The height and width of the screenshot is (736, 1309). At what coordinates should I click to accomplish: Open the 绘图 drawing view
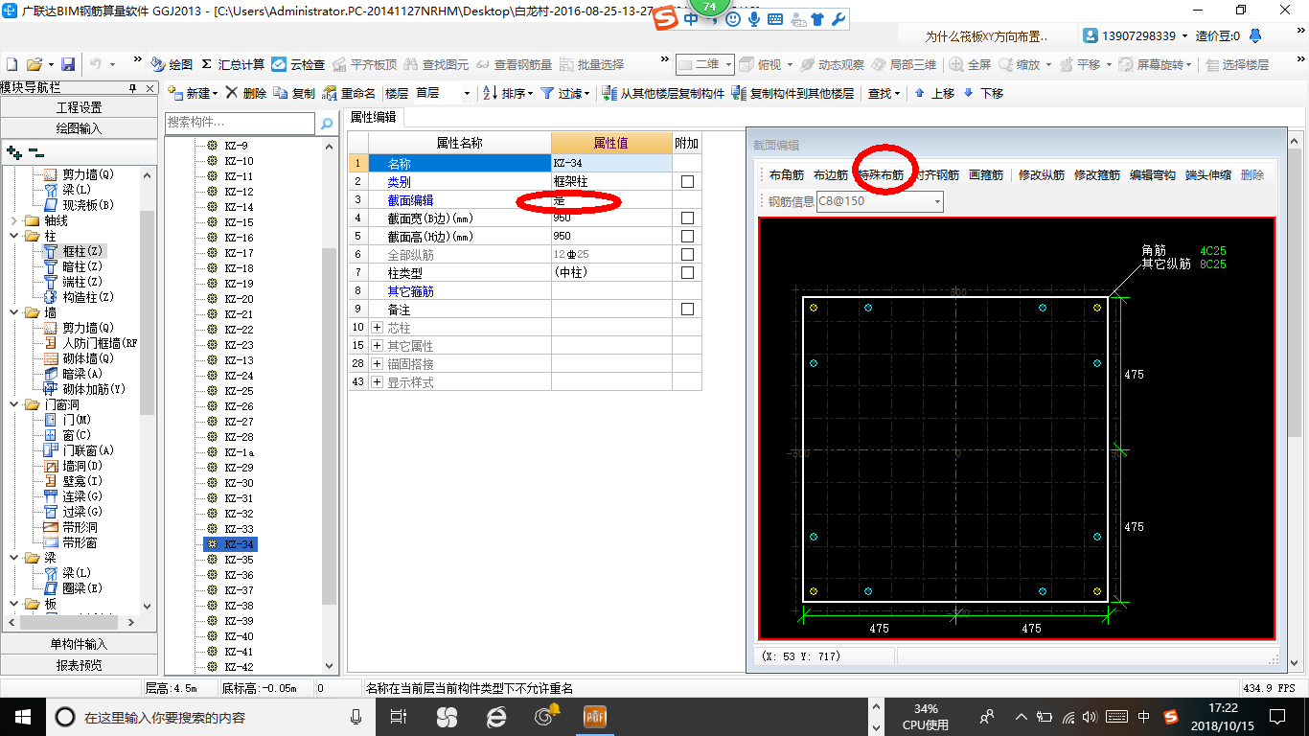click(172, 64)
